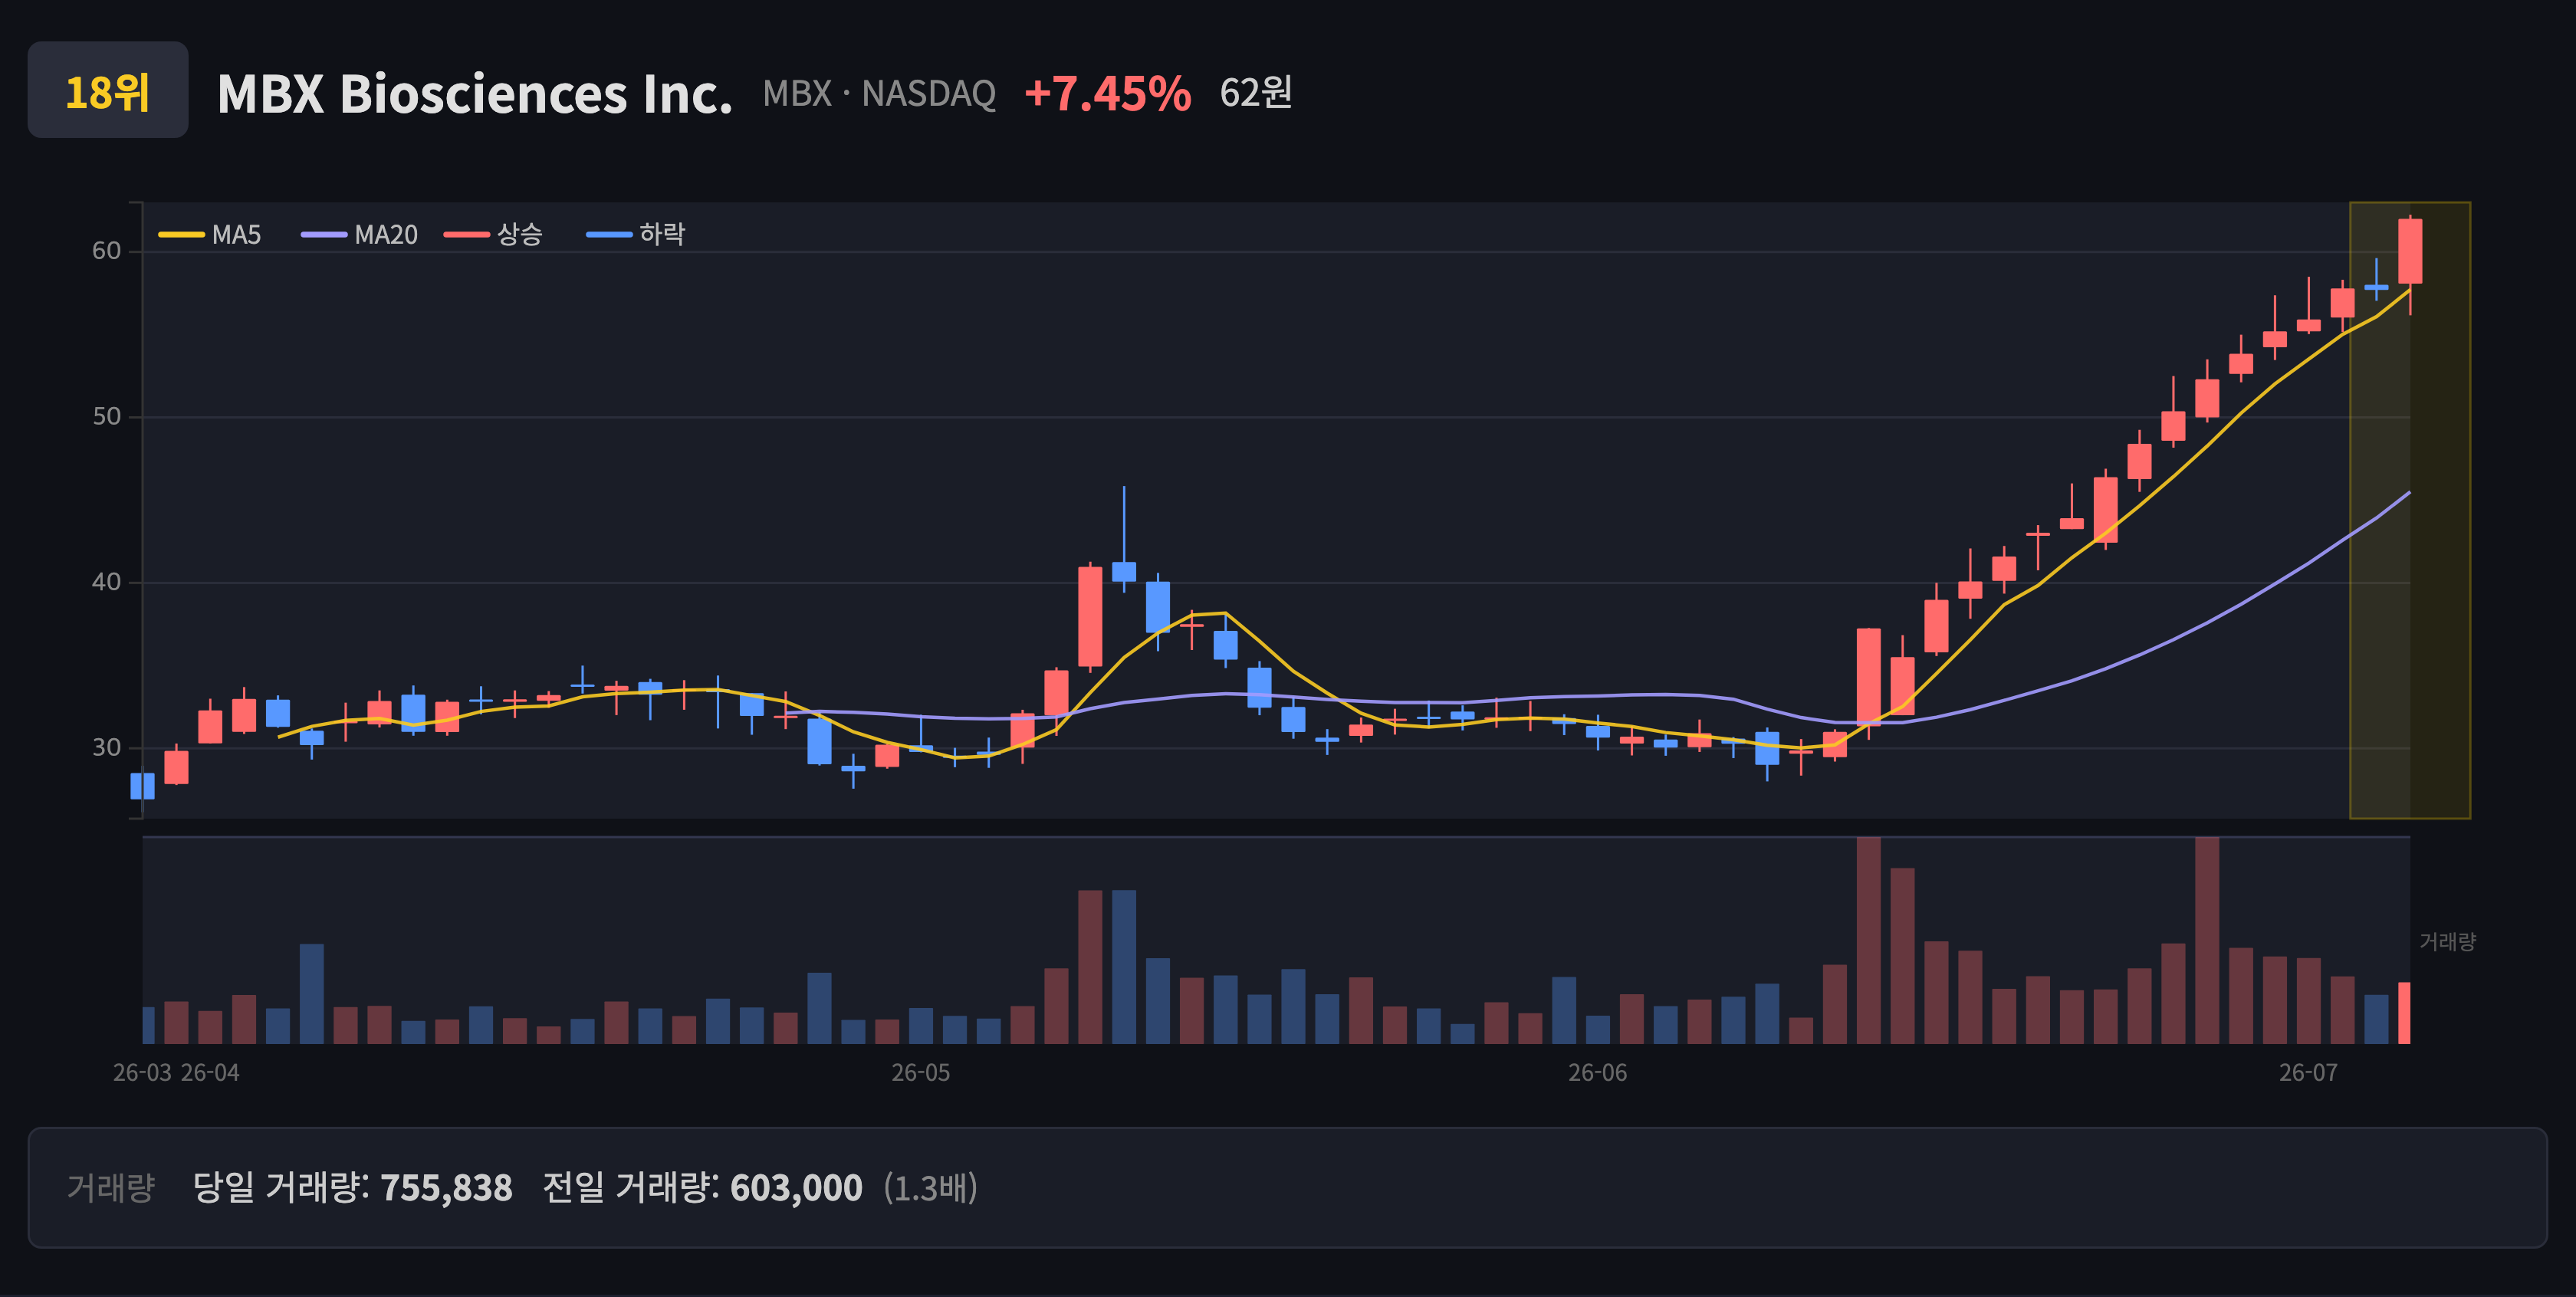Viewport: 2576px width, 1297px height.
Task: Click the 26-03 date axis label
Action: (142, 1073)
